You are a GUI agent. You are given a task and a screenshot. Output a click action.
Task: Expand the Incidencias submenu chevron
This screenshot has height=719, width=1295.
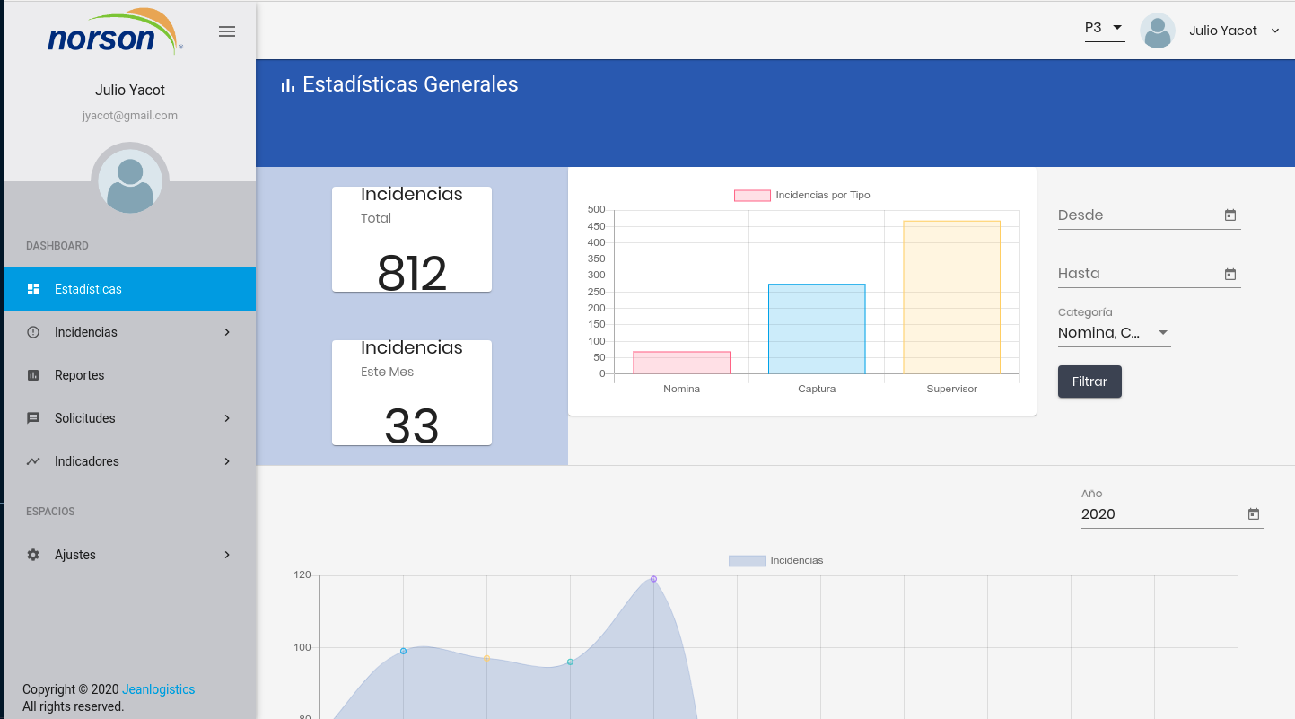click(x=227, y=332)
